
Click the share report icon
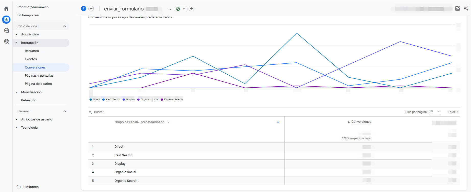(466, 8)
